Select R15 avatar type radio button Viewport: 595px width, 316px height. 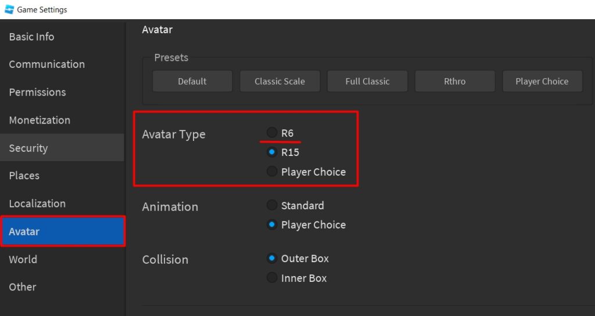pos(272,152)
